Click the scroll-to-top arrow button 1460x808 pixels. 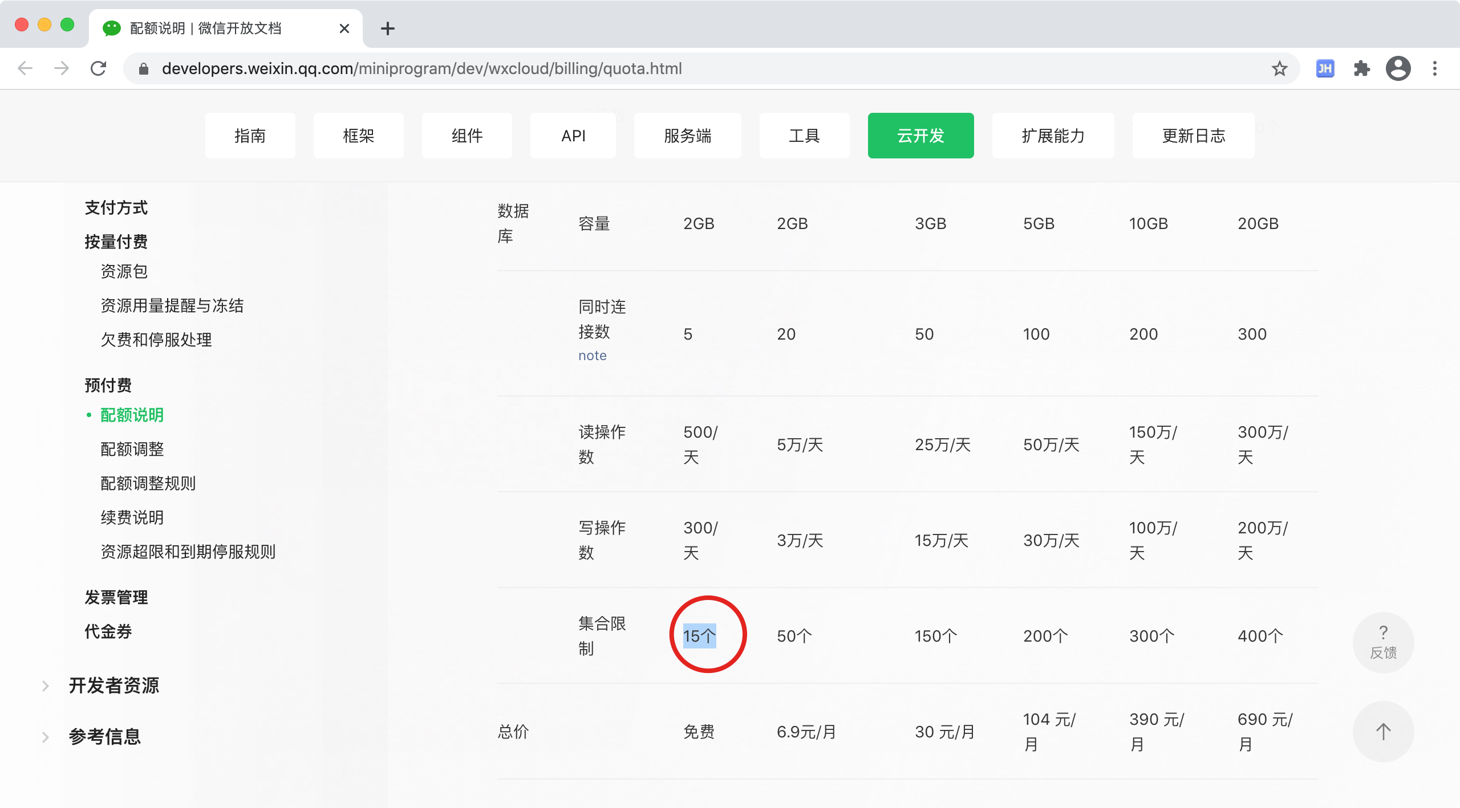pos(1383,731)
